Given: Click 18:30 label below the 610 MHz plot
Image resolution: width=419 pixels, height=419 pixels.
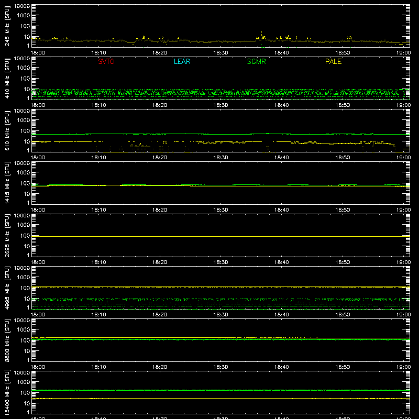Looking at the screenshot, I should (x=220, y=158).
